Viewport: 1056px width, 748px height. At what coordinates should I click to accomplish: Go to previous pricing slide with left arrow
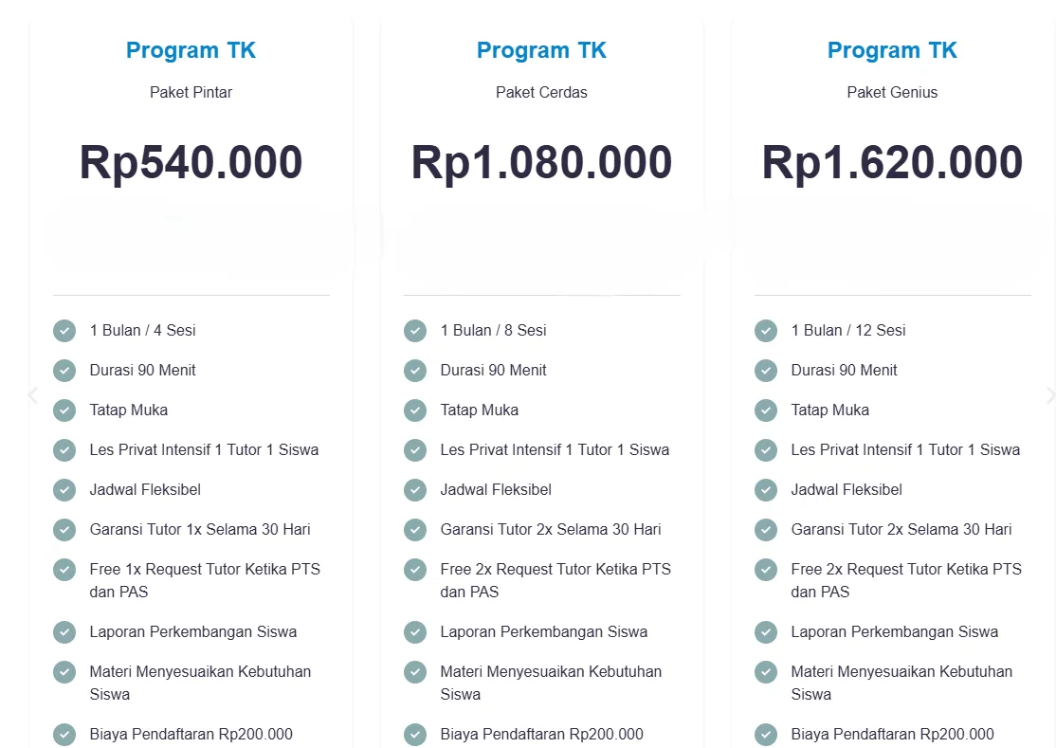pos(33,395)
